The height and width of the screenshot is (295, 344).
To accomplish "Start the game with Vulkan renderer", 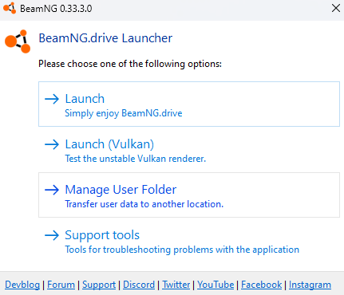I will tap(189, 150).
